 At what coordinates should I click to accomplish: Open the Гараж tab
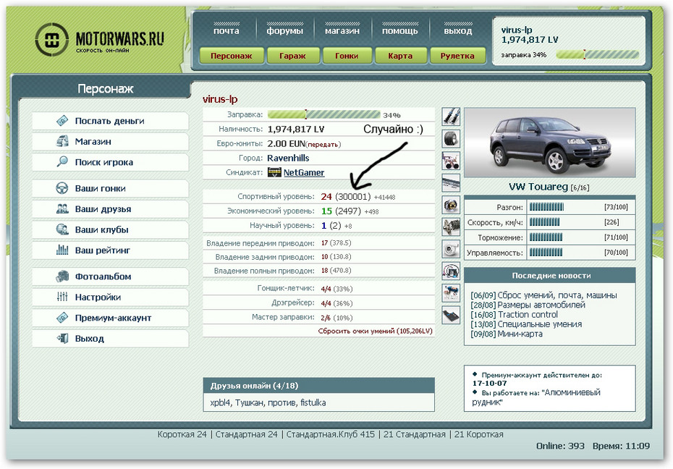click(x=292, y=56)
